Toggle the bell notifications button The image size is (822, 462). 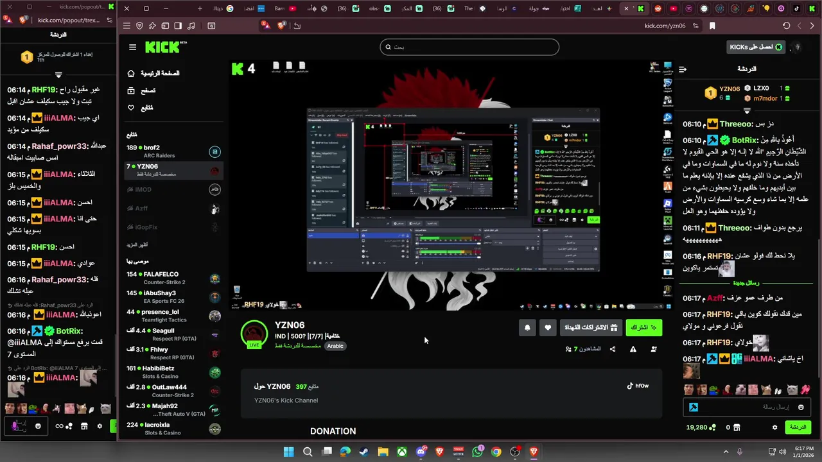pyautogui.click(x=527, y=327)
